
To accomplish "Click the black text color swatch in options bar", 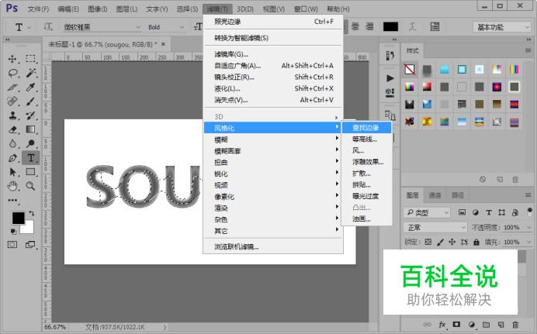I will (390, 26).
